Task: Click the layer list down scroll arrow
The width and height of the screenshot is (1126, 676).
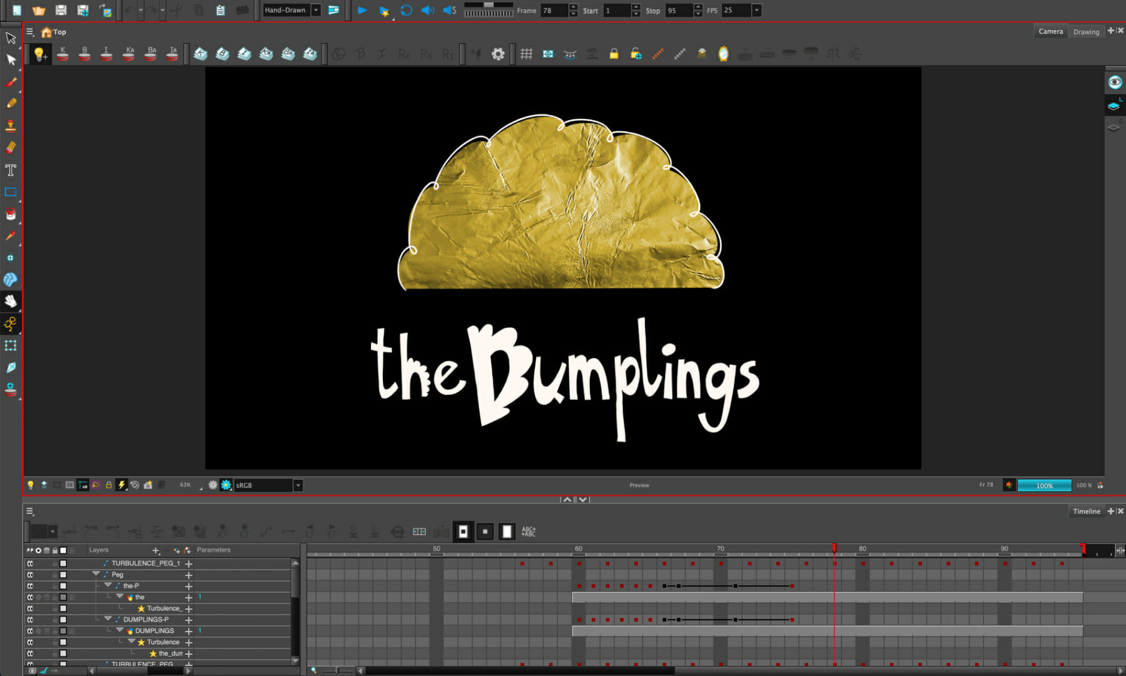Action: 295,660
